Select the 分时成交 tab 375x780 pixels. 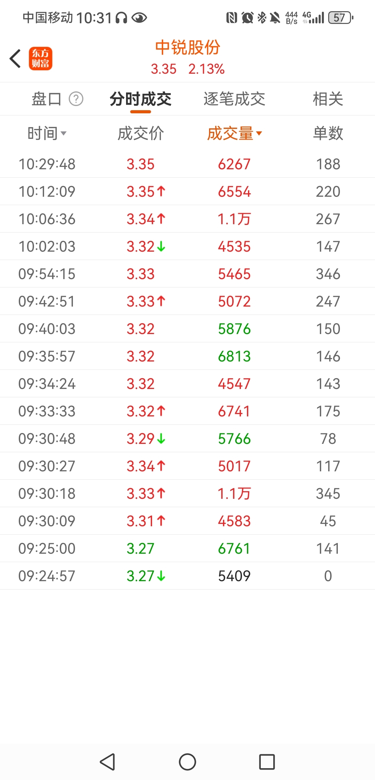(141, 99)
